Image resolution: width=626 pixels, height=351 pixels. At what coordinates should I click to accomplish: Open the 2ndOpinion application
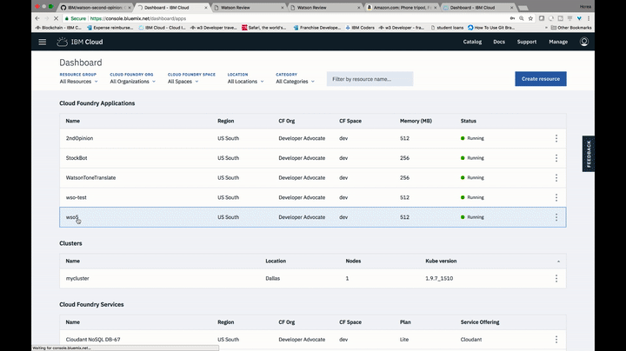tap(79, 138)
